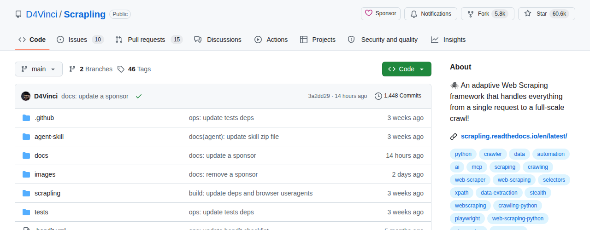Click folder icon next to .github
This screenshot has height=230, width=590.
click(26, 118)
